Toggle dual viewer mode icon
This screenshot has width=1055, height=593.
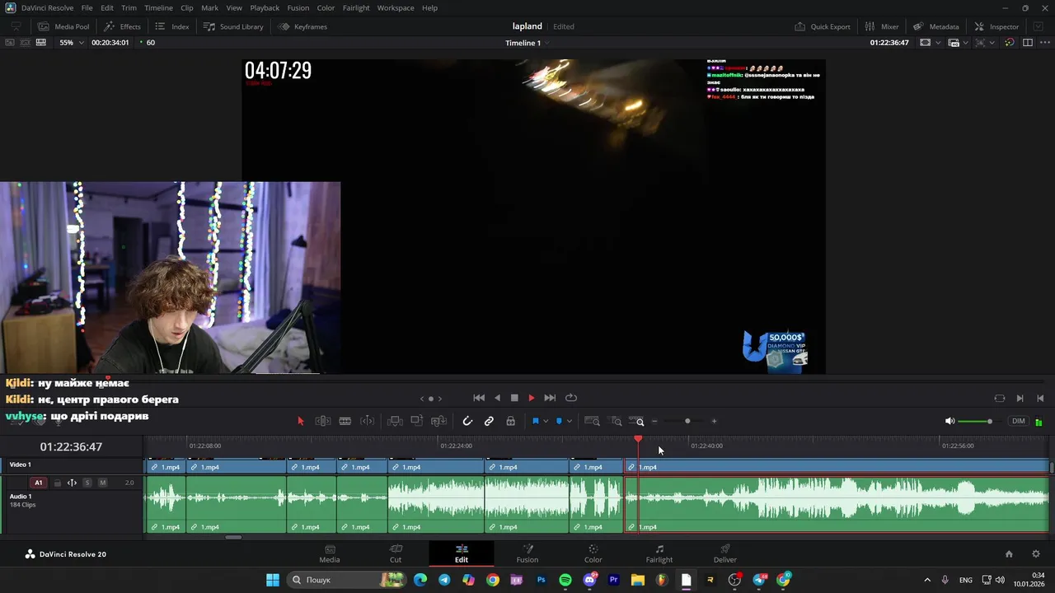(x=1027, y=43)
